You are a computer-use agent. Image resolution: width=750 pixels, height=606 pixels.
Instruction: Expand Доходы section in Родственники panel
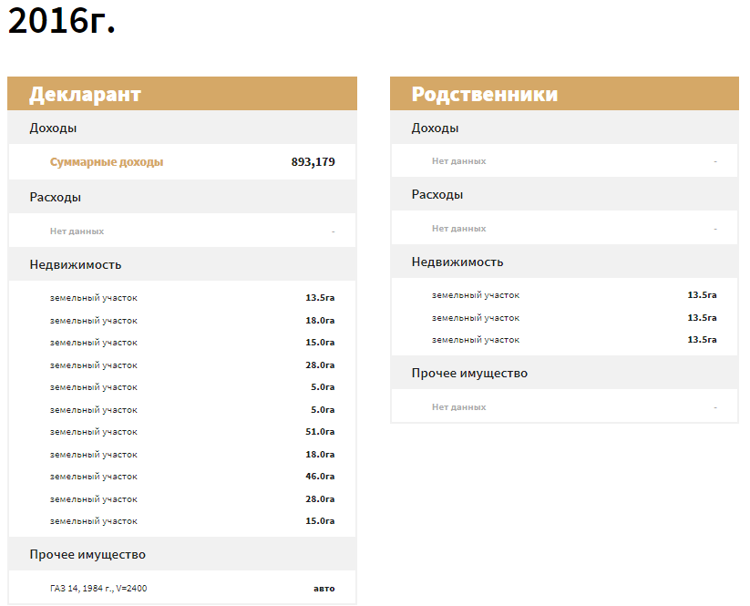click(435, 128)
